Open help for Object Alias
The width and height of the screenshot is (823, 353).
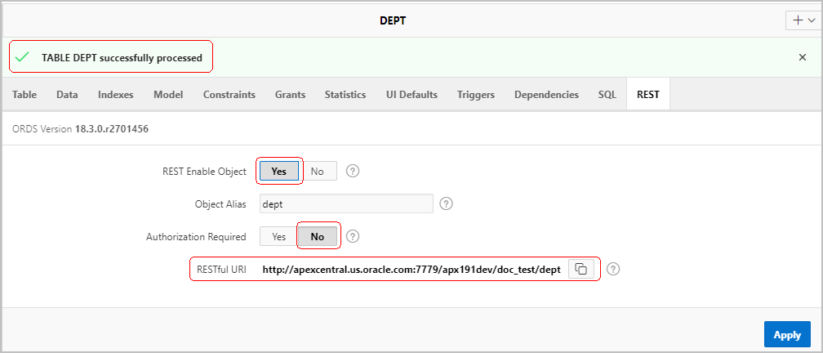(x=446, y=203)
